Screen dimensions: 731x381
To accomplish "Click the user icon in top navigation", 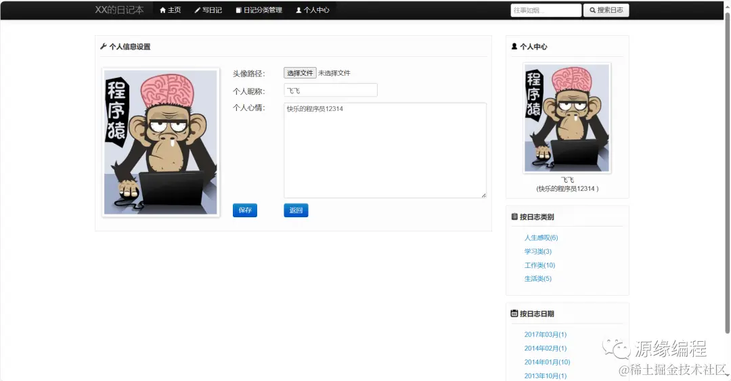I will 299,9.
